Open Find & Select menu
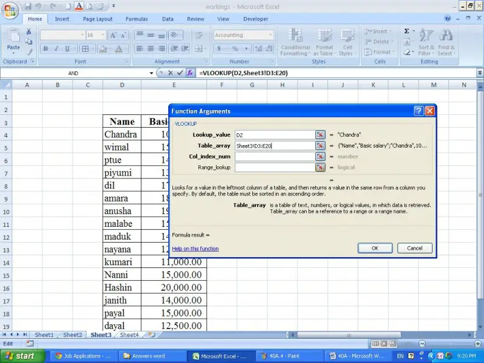Viewport: 484px width, 363px height. [446, 42]
